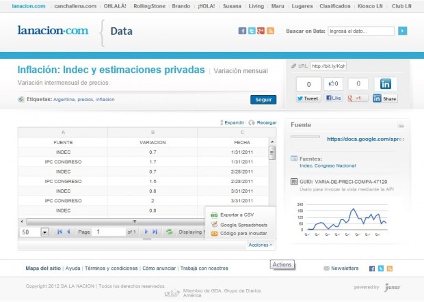Click Facebook Like button
This screenshot has height=302, width=424.
point(333,98)
